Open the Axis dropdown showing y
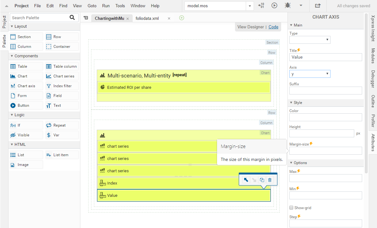Viewport: 377px width, 228px height. tap(310, 74)
